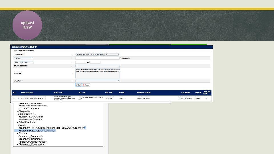Open the Upload By dropdown

[x=98, y=81]
